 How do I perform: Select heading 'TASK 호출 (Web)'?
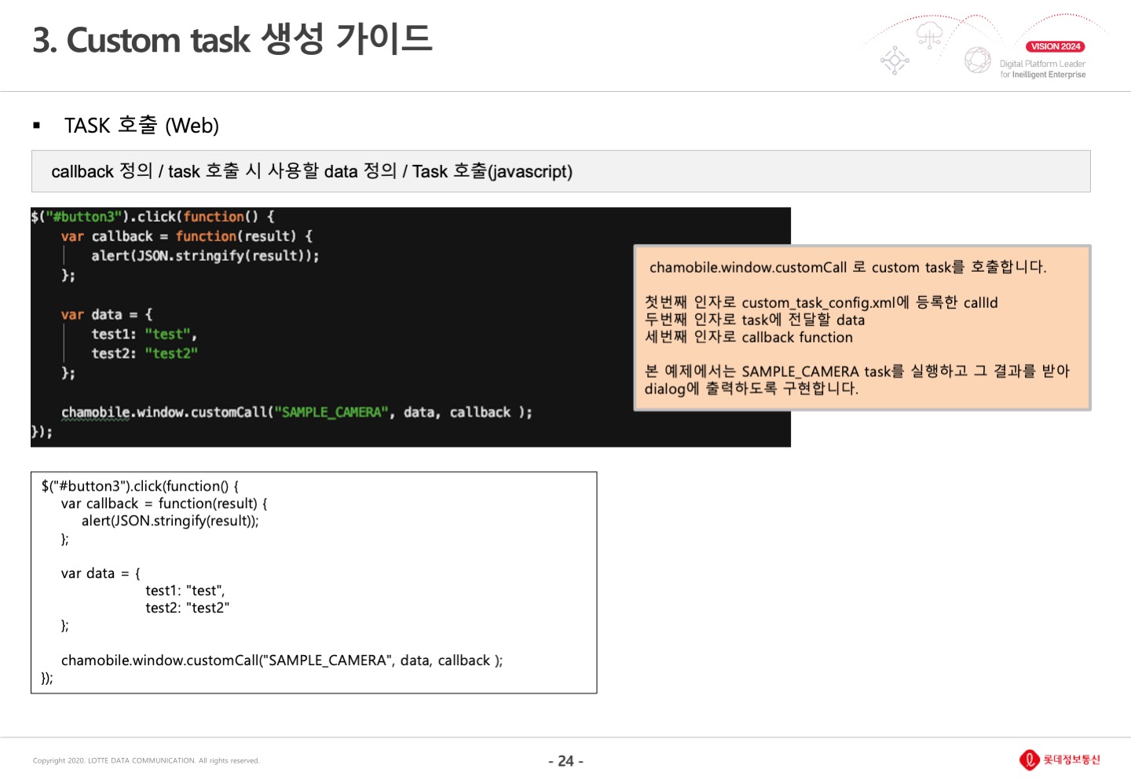point(141,126)
